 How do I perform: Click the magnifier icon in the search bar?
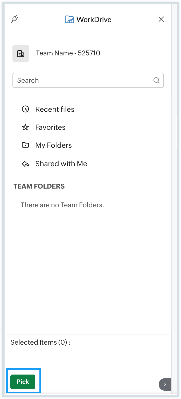pos(156,81)
